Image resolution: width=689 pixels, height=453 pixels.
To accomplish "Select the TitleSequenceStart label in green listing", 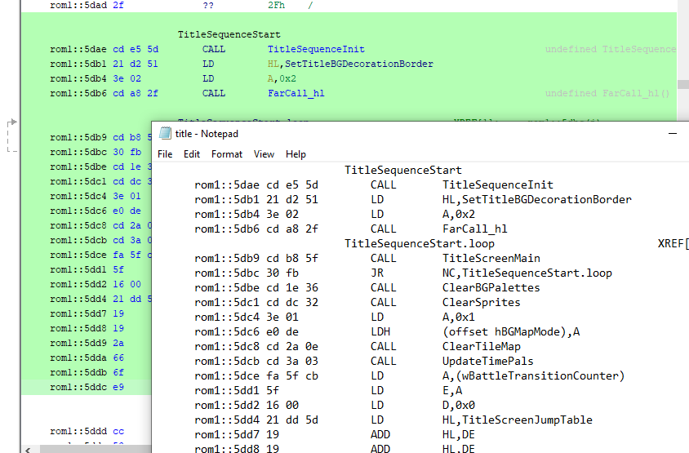I will (229, 35).
